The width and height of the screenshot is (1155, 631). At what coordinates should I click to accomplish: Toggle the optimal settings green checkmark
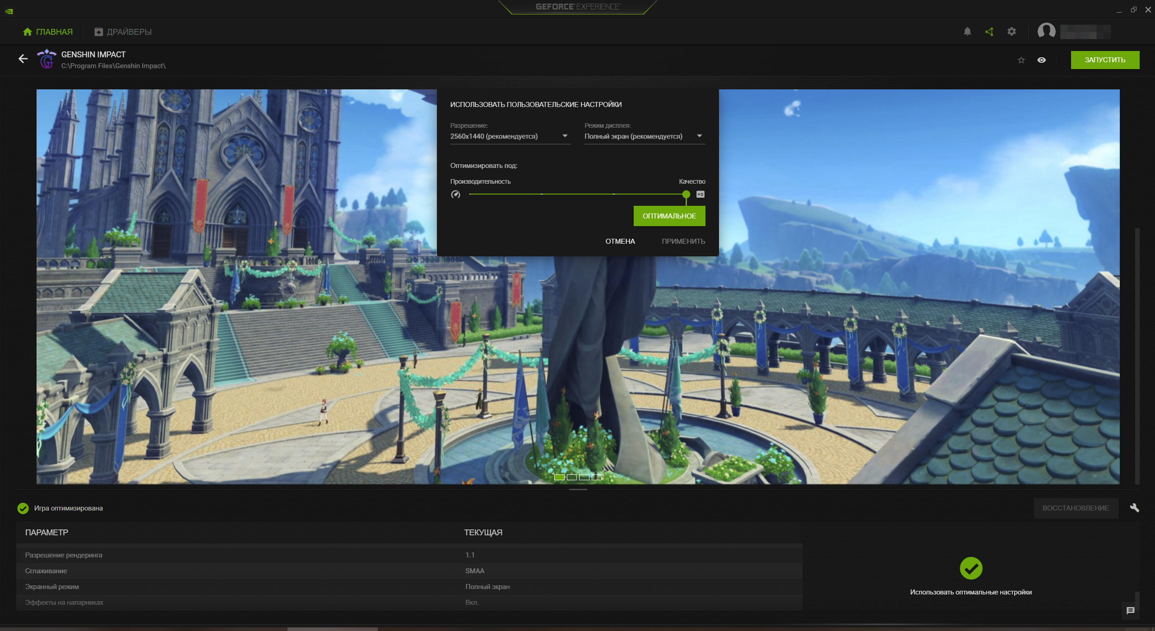(970, 568)
